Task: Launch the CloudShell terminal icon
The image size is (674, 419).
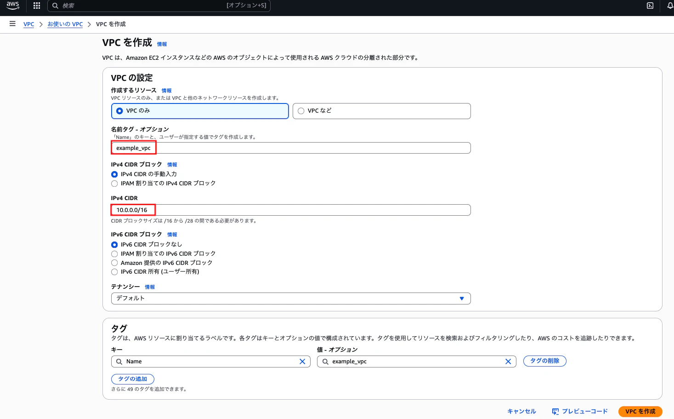Action: point(650,6)
